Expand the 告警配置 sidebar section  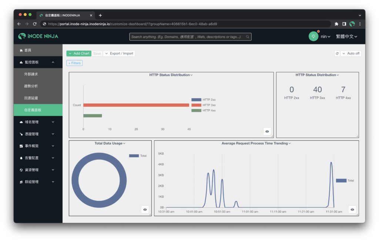38,158
